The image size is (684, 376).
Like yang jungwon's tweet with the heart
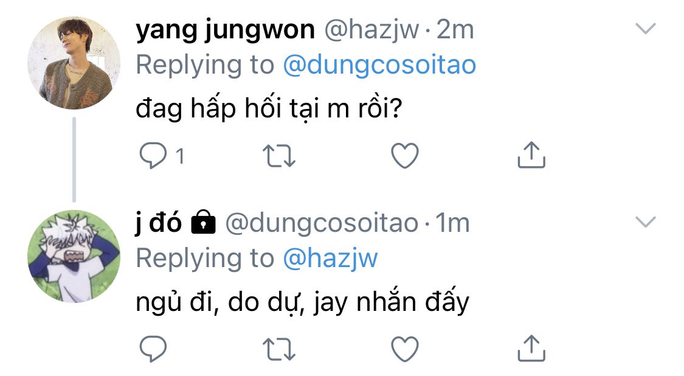(404, 157)
